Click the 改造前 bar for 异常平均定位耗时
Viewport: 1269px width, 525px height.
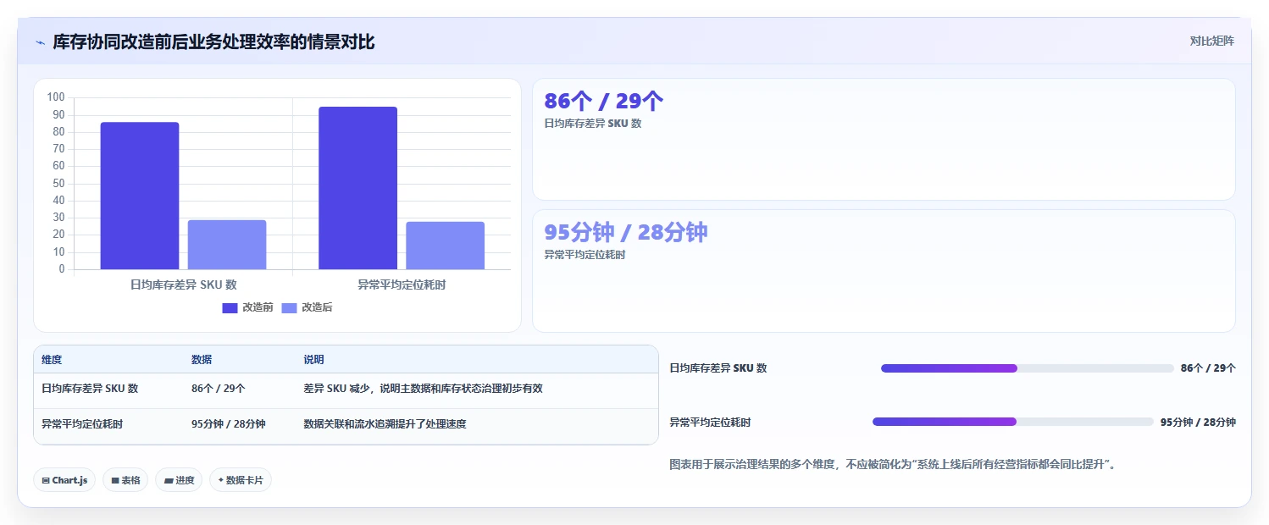(357, 188)
